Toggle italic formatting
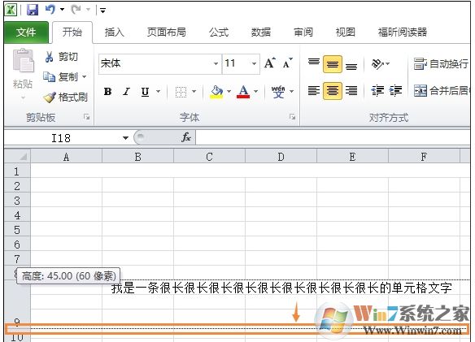The width and height of the screenshot is (475, 342). tap(126, 92)
